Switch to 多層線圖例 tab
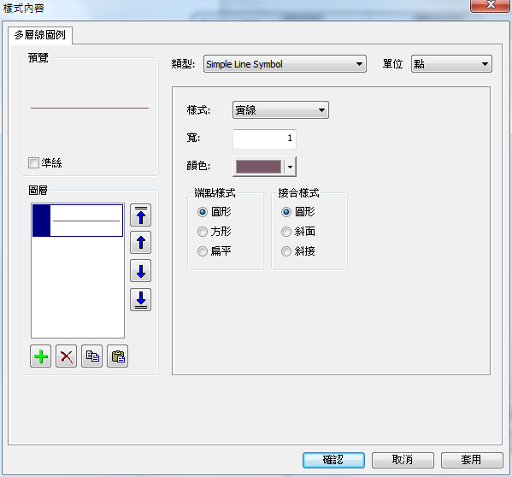The width and height of the screenshot is (512, 477). click(x=40, y=35)
